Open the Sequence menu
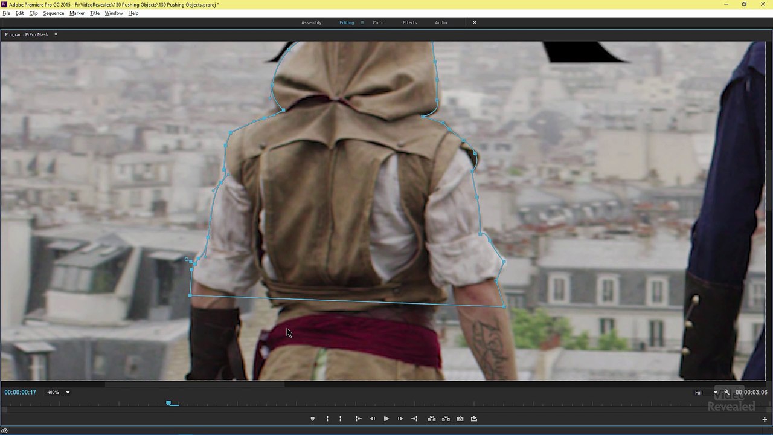Image resolution: width=773 pixels, height=435 pixels. tap(54, 13)
